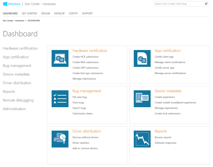Image resolution: width=213 pixels, height=167 pixels.
Task: Click the DASHBOARD breadcrumb item
Action: click(x=34, y=20)
